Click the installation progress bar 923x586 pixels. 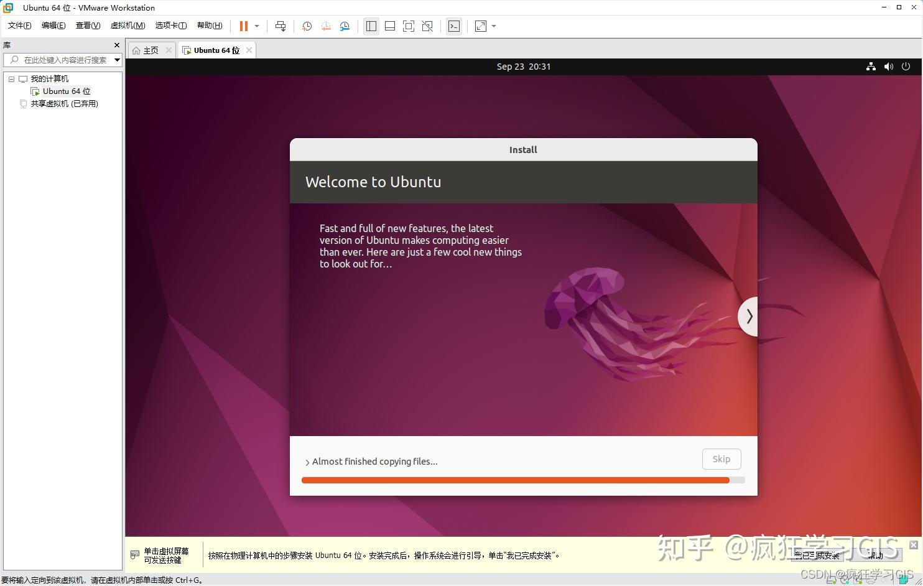click(x=522, y=480)
